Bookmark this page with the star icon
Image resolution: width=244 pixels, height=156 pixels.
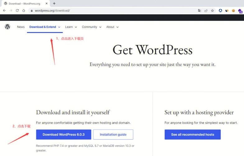(212, 11)
